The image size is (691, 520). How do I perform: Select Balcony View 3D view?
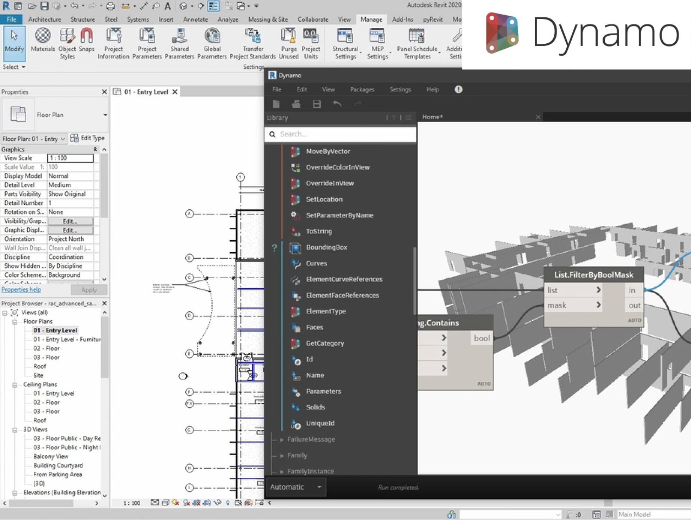(x=51, y=457)
